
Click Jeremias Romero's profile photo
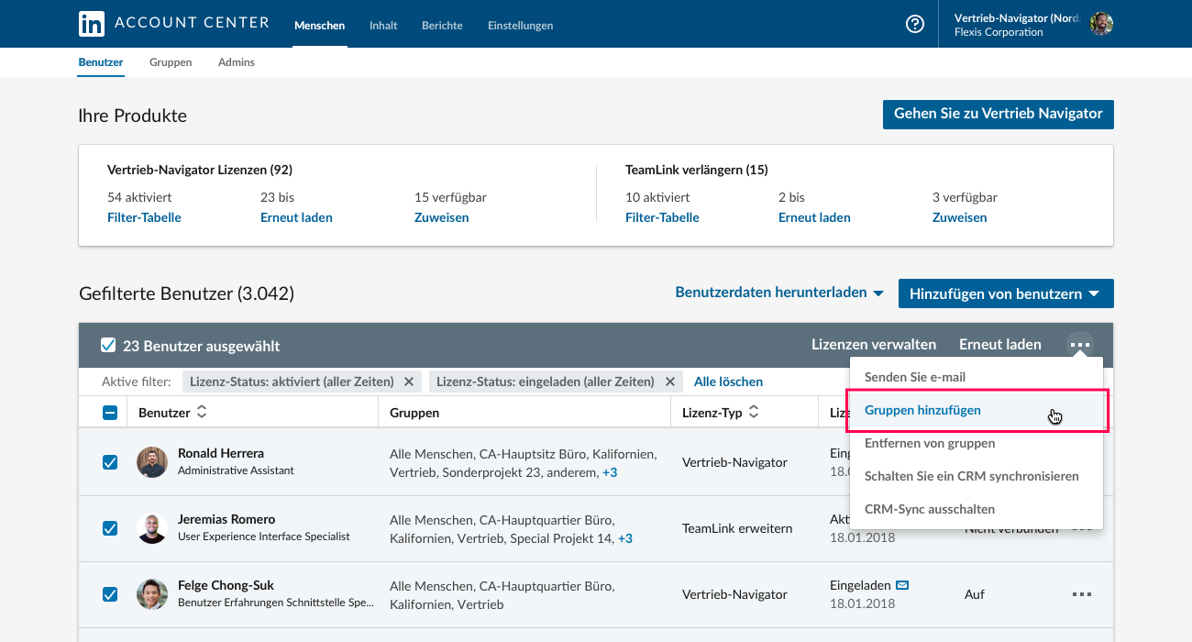[152, 528]
